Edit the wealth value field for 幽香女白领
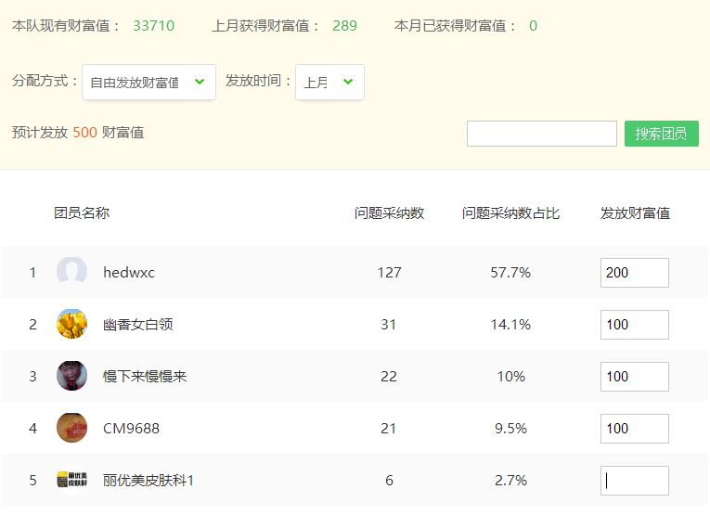 635,325
